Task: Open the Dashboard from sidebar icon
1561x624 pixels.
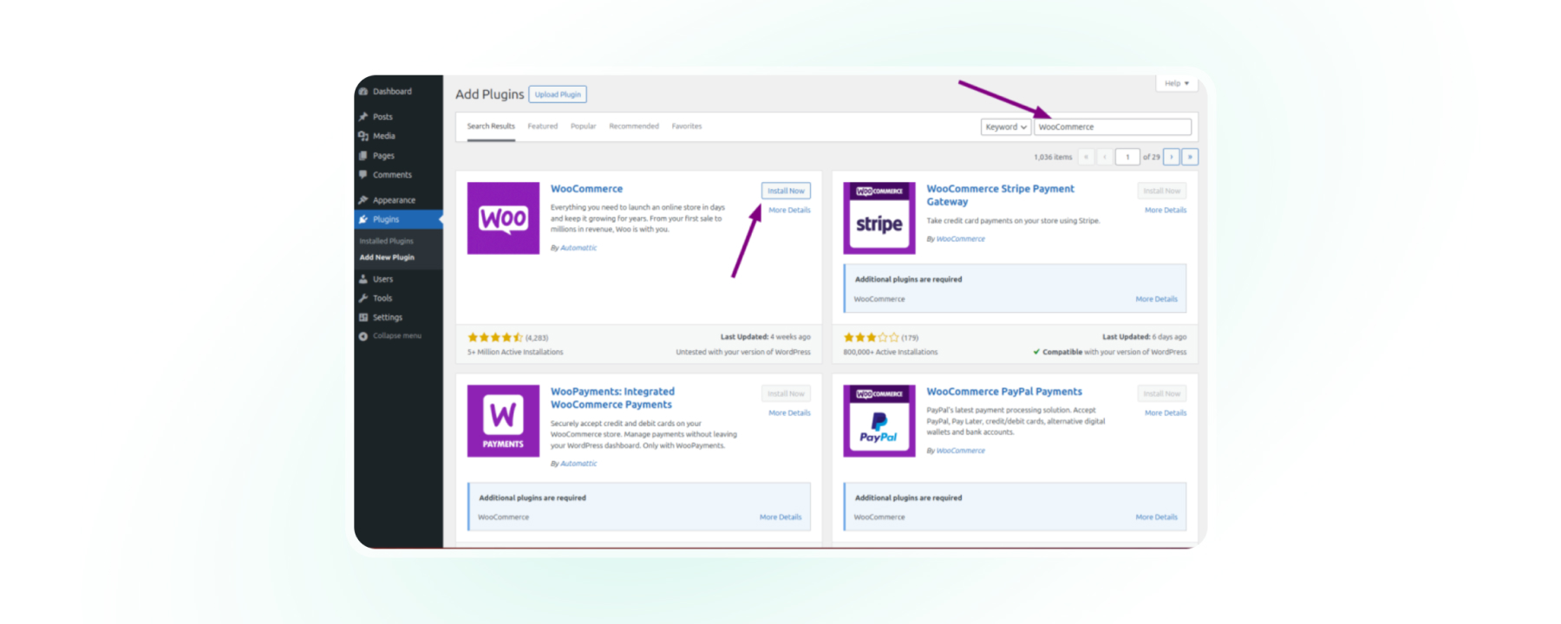Action: click(363, 91)
